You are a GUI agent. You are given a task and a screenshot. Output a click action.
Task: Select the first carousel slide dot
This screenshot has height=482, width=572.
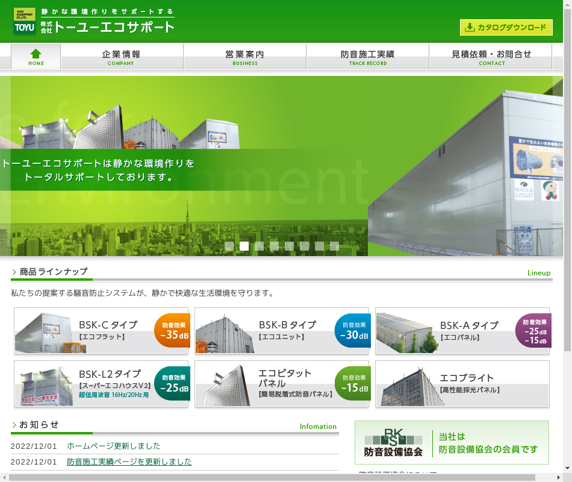coord(229,246)
